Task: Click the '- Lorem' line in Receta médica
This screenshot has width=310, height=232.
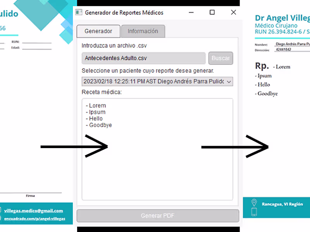Action: 96,106
